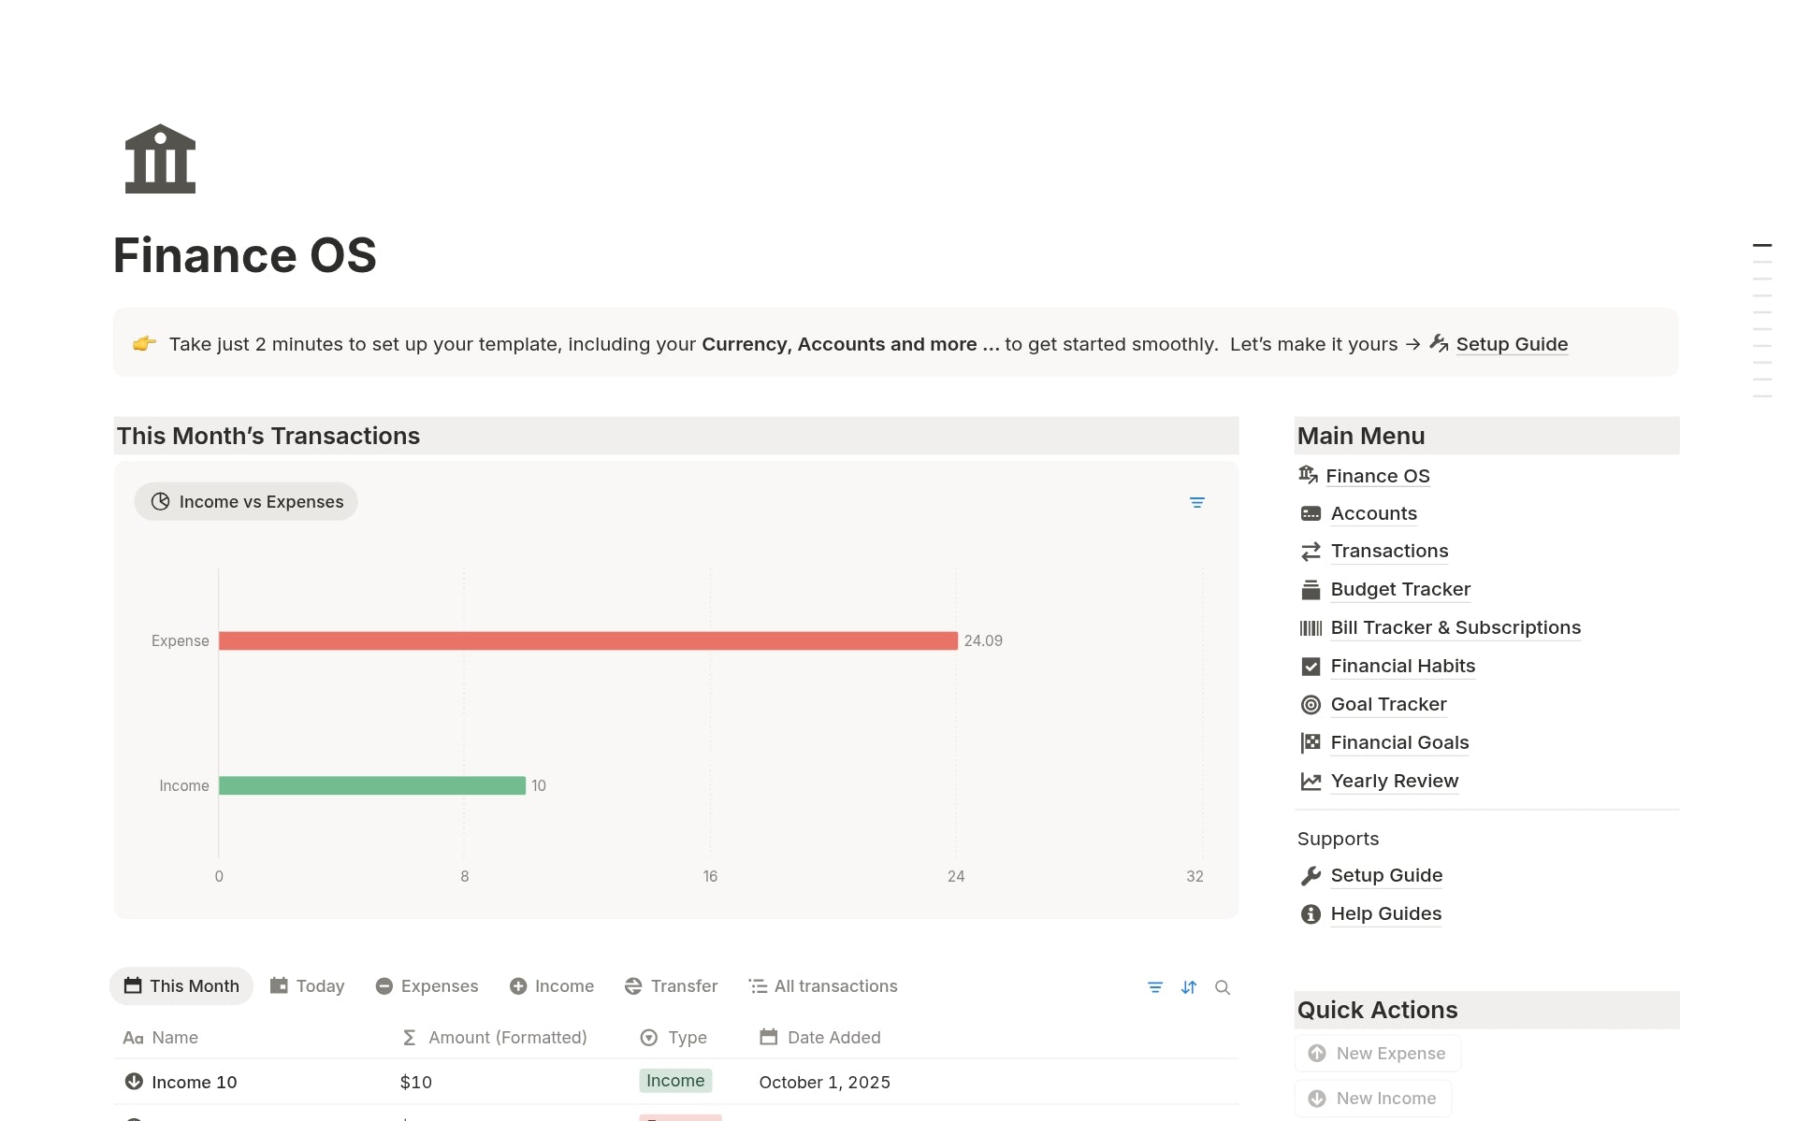Click the table sort arrows icon
The height and width of the screenshot is (1121, 1796).
(x=1189, y=987)
